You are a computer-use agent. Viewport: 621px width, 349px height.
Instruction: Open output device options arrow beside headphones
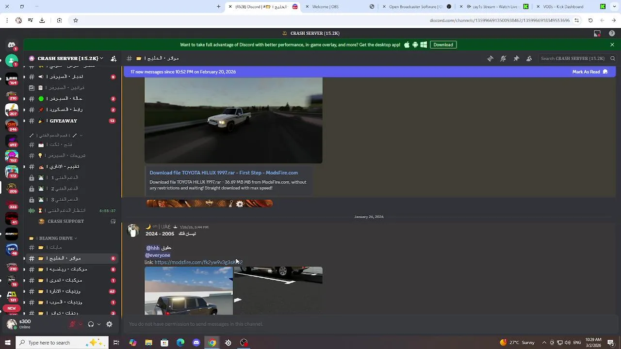(x=98, y=324)
